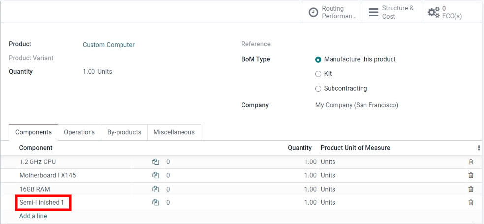
Task: Remove the 16GB RAM line via trash icon
Action: tap(471, 189)
